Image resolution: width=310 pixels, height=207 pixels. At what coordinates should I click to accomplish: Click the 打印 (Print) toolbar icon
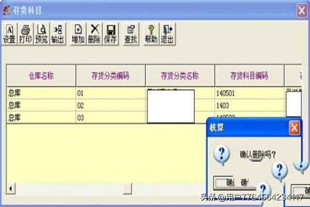point(25,34)
